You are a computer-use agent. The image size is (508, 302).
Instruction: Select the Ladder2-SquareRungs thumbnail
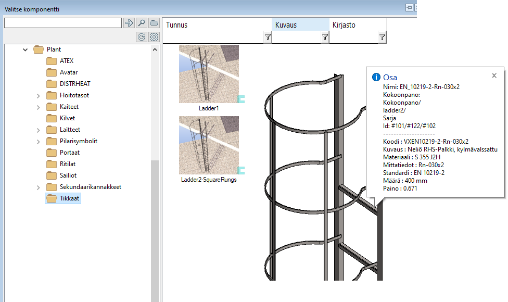click(209, 145)
